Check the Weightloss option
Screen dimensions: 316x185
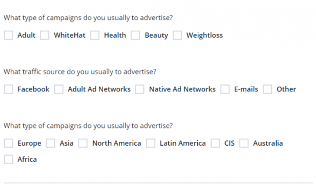(x=177, y=35)
